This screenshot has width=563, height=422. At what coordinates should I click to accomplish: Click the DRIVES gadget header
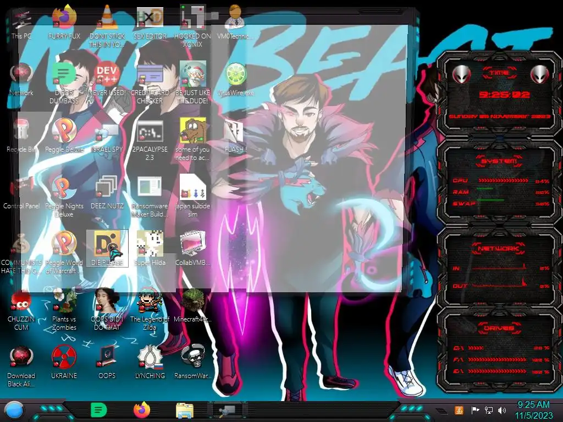pyautogui.click(x=499, y=328)
